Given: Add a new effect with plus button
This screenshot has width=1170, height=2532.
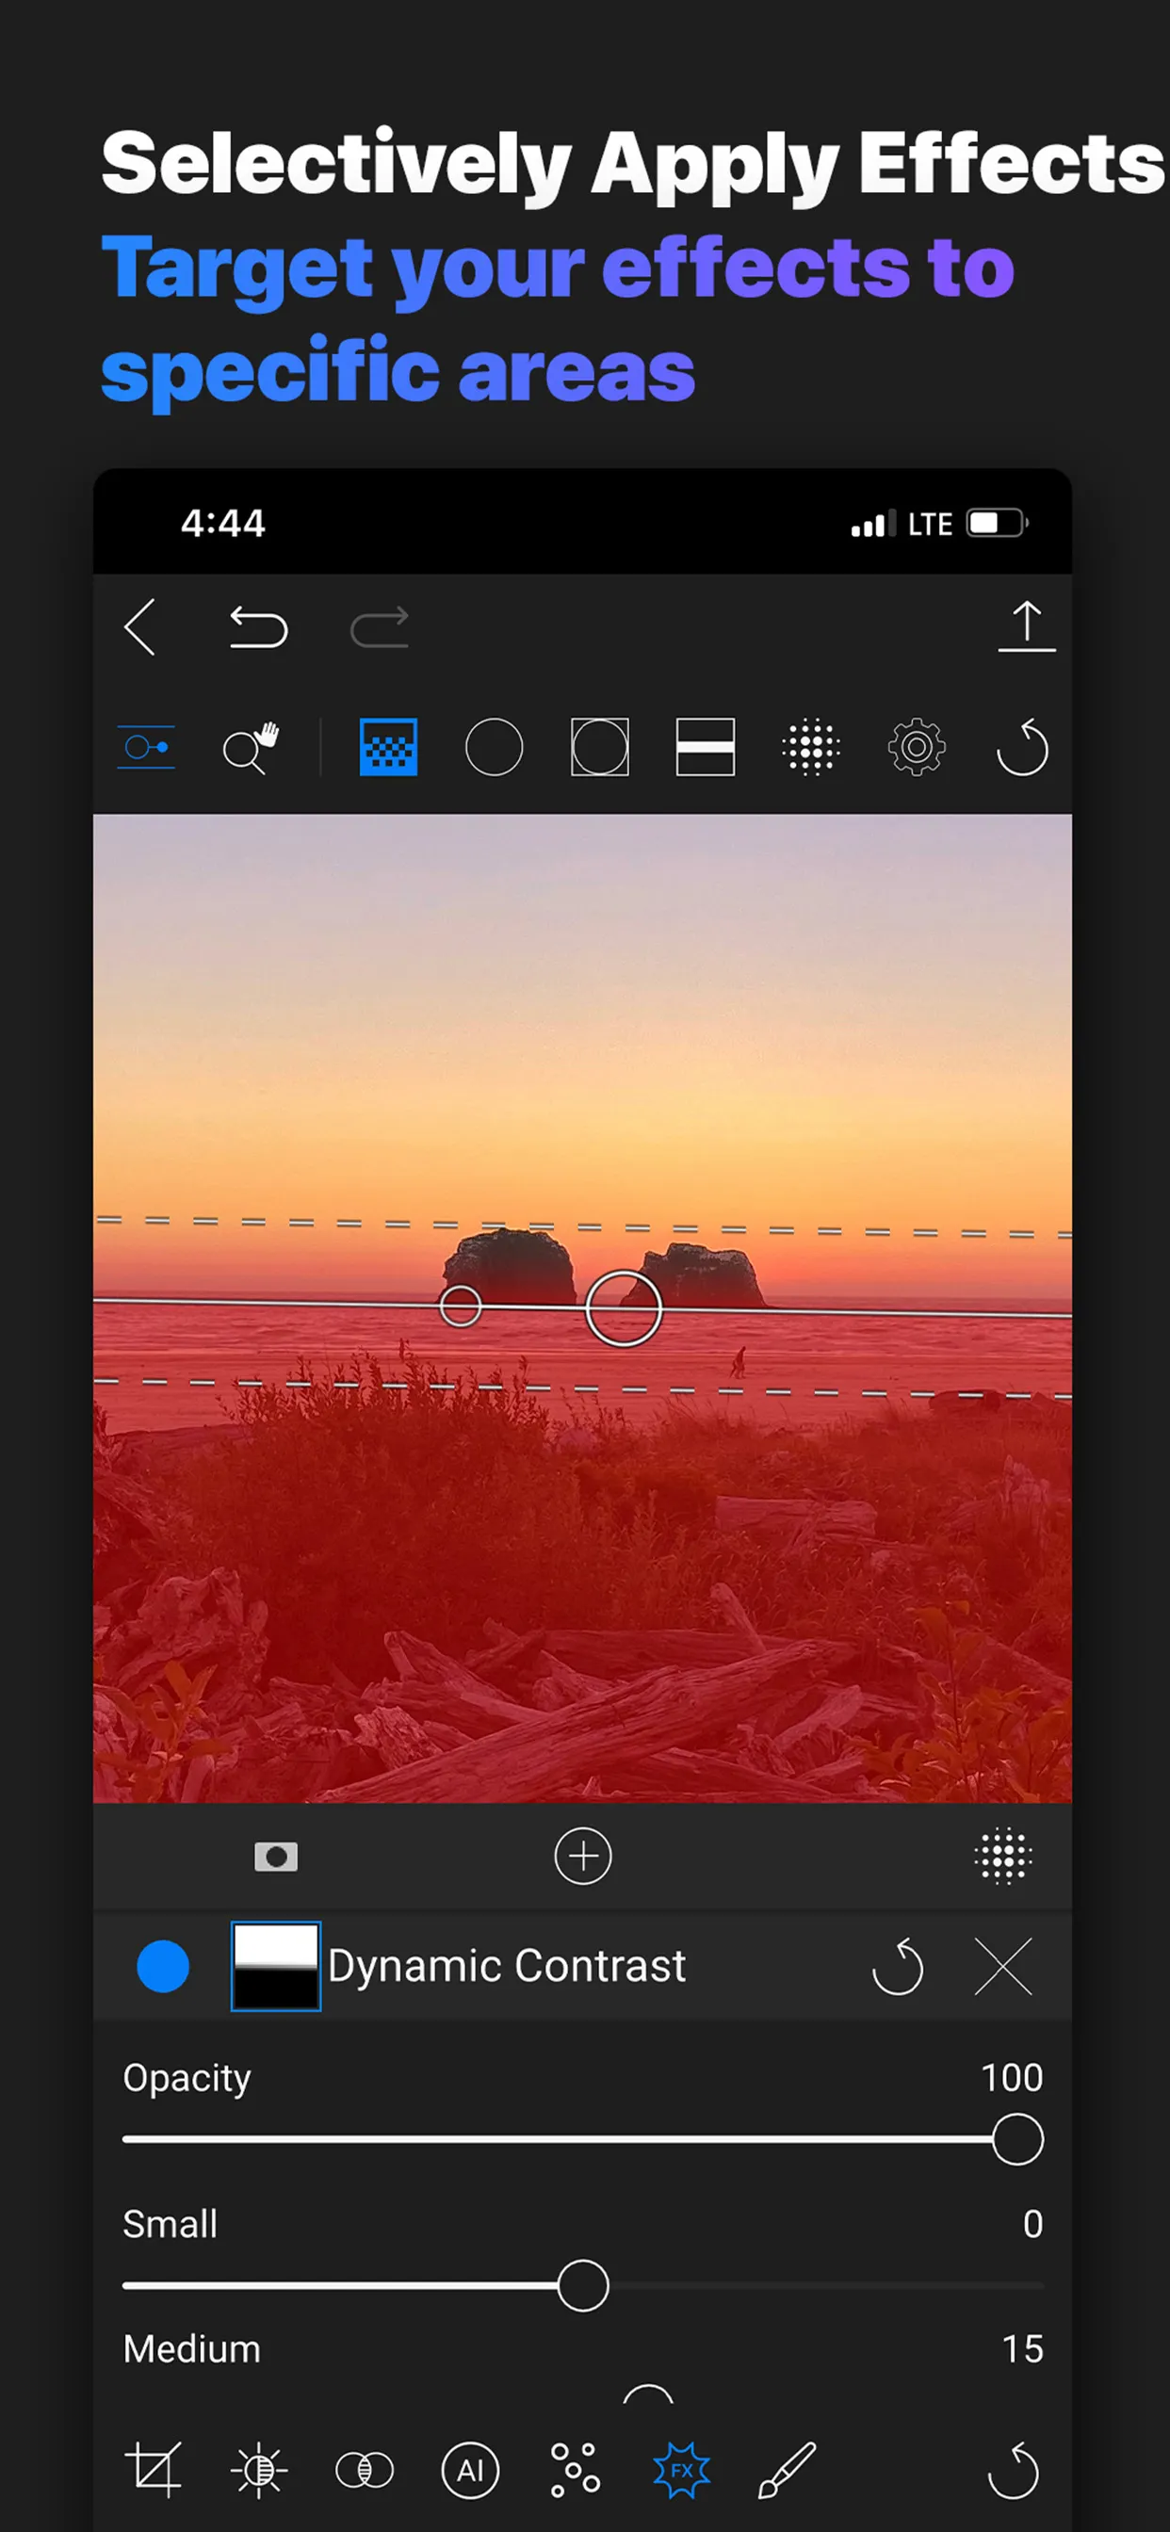Looking at the screenshot, I should [583, 1856].
